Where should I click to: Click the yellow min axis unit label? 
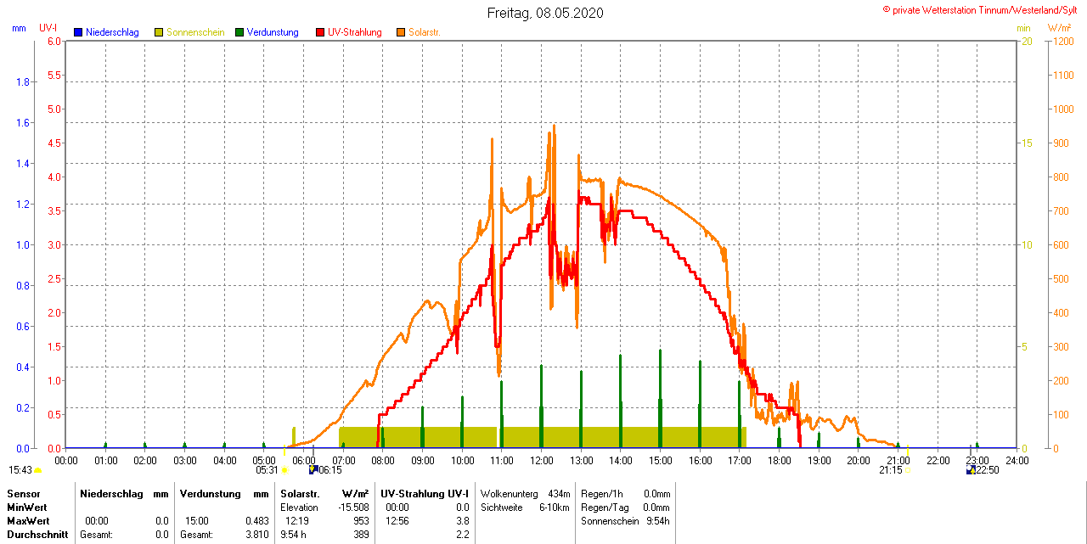point(1023,28)
